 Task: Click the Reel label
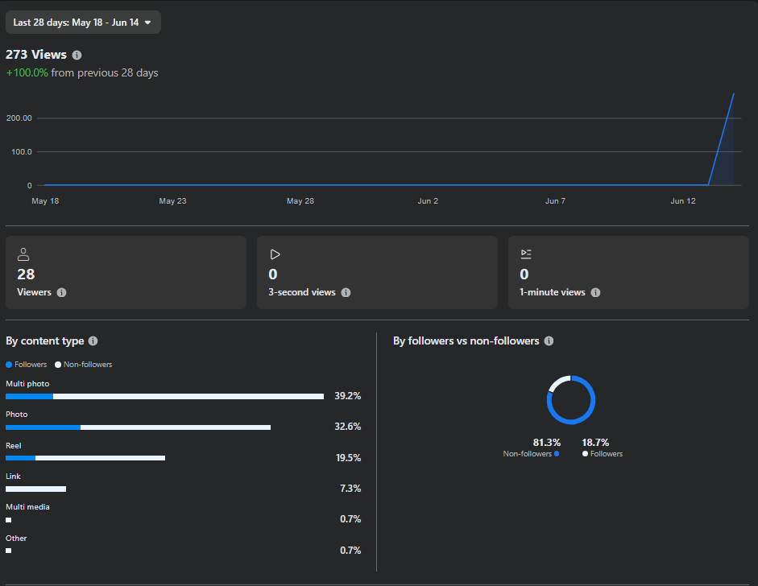(x=14, y=445)
